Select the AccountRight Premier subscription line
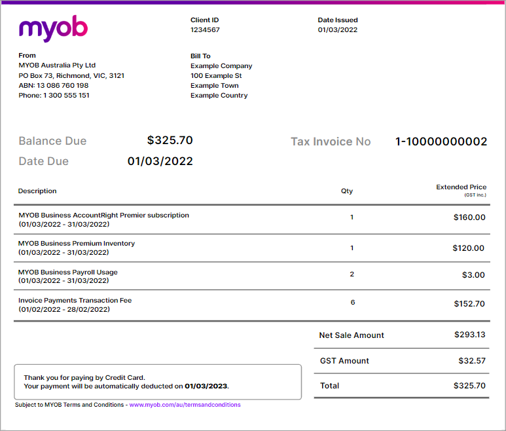 (x=103, y=215)
